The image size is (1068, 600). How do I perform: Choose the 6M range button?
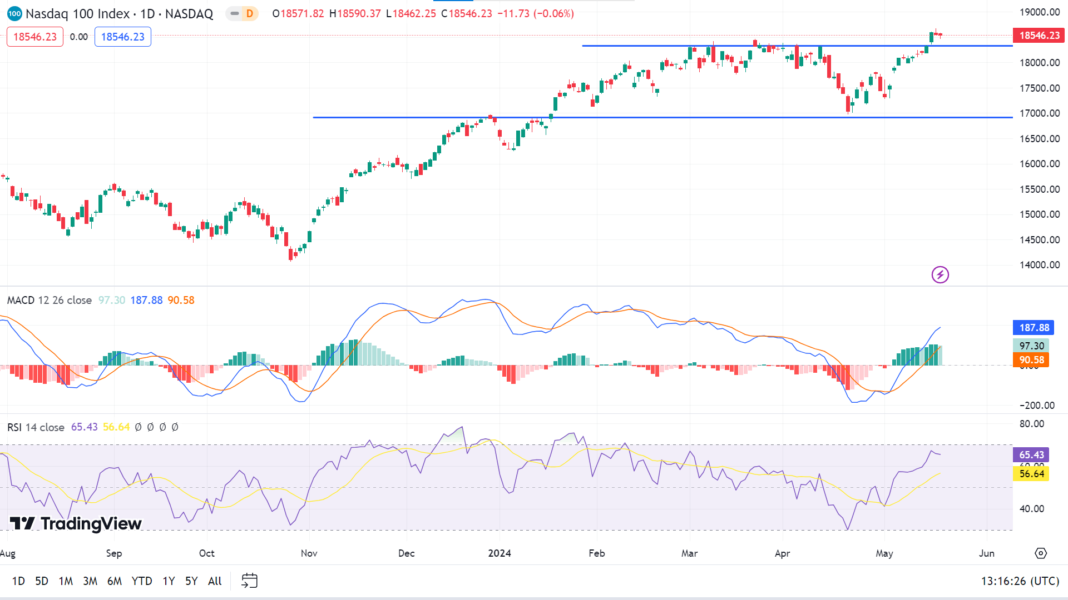point(115,581)
